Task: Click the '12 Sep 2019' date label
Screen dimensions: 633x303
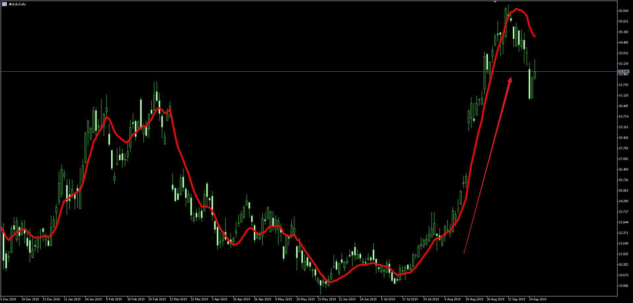Action: [516, 299]
